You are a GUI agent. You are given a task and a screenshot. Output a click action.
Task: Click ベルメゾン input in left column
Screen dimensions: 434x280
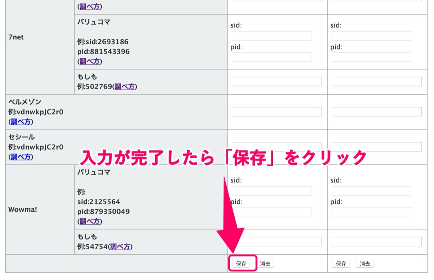[x=277, y=112]
